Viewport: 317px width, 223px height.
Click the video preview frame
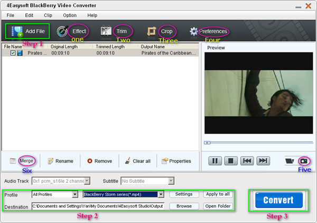258,93
